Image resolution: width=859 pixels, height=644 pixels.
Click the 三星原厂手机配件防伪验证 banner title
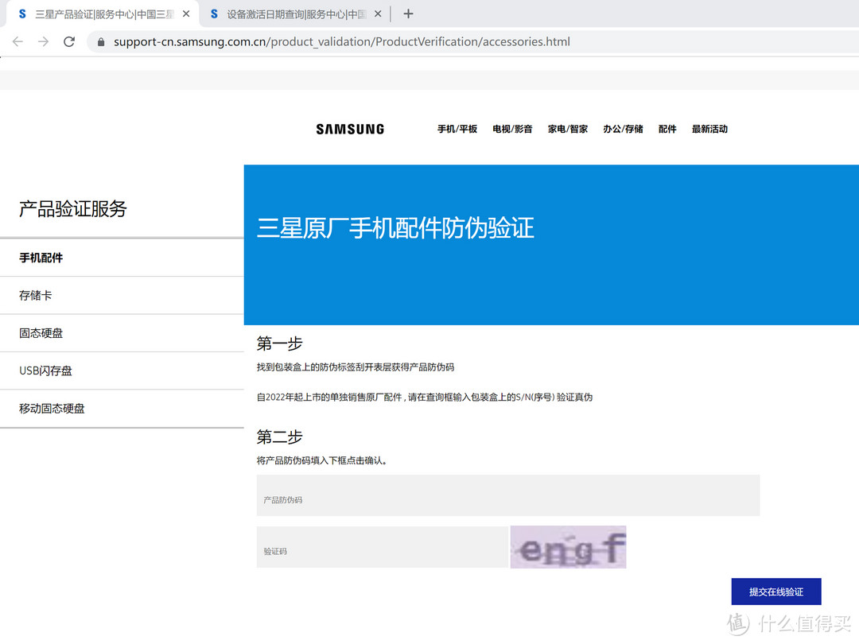(x=395, y=228)
